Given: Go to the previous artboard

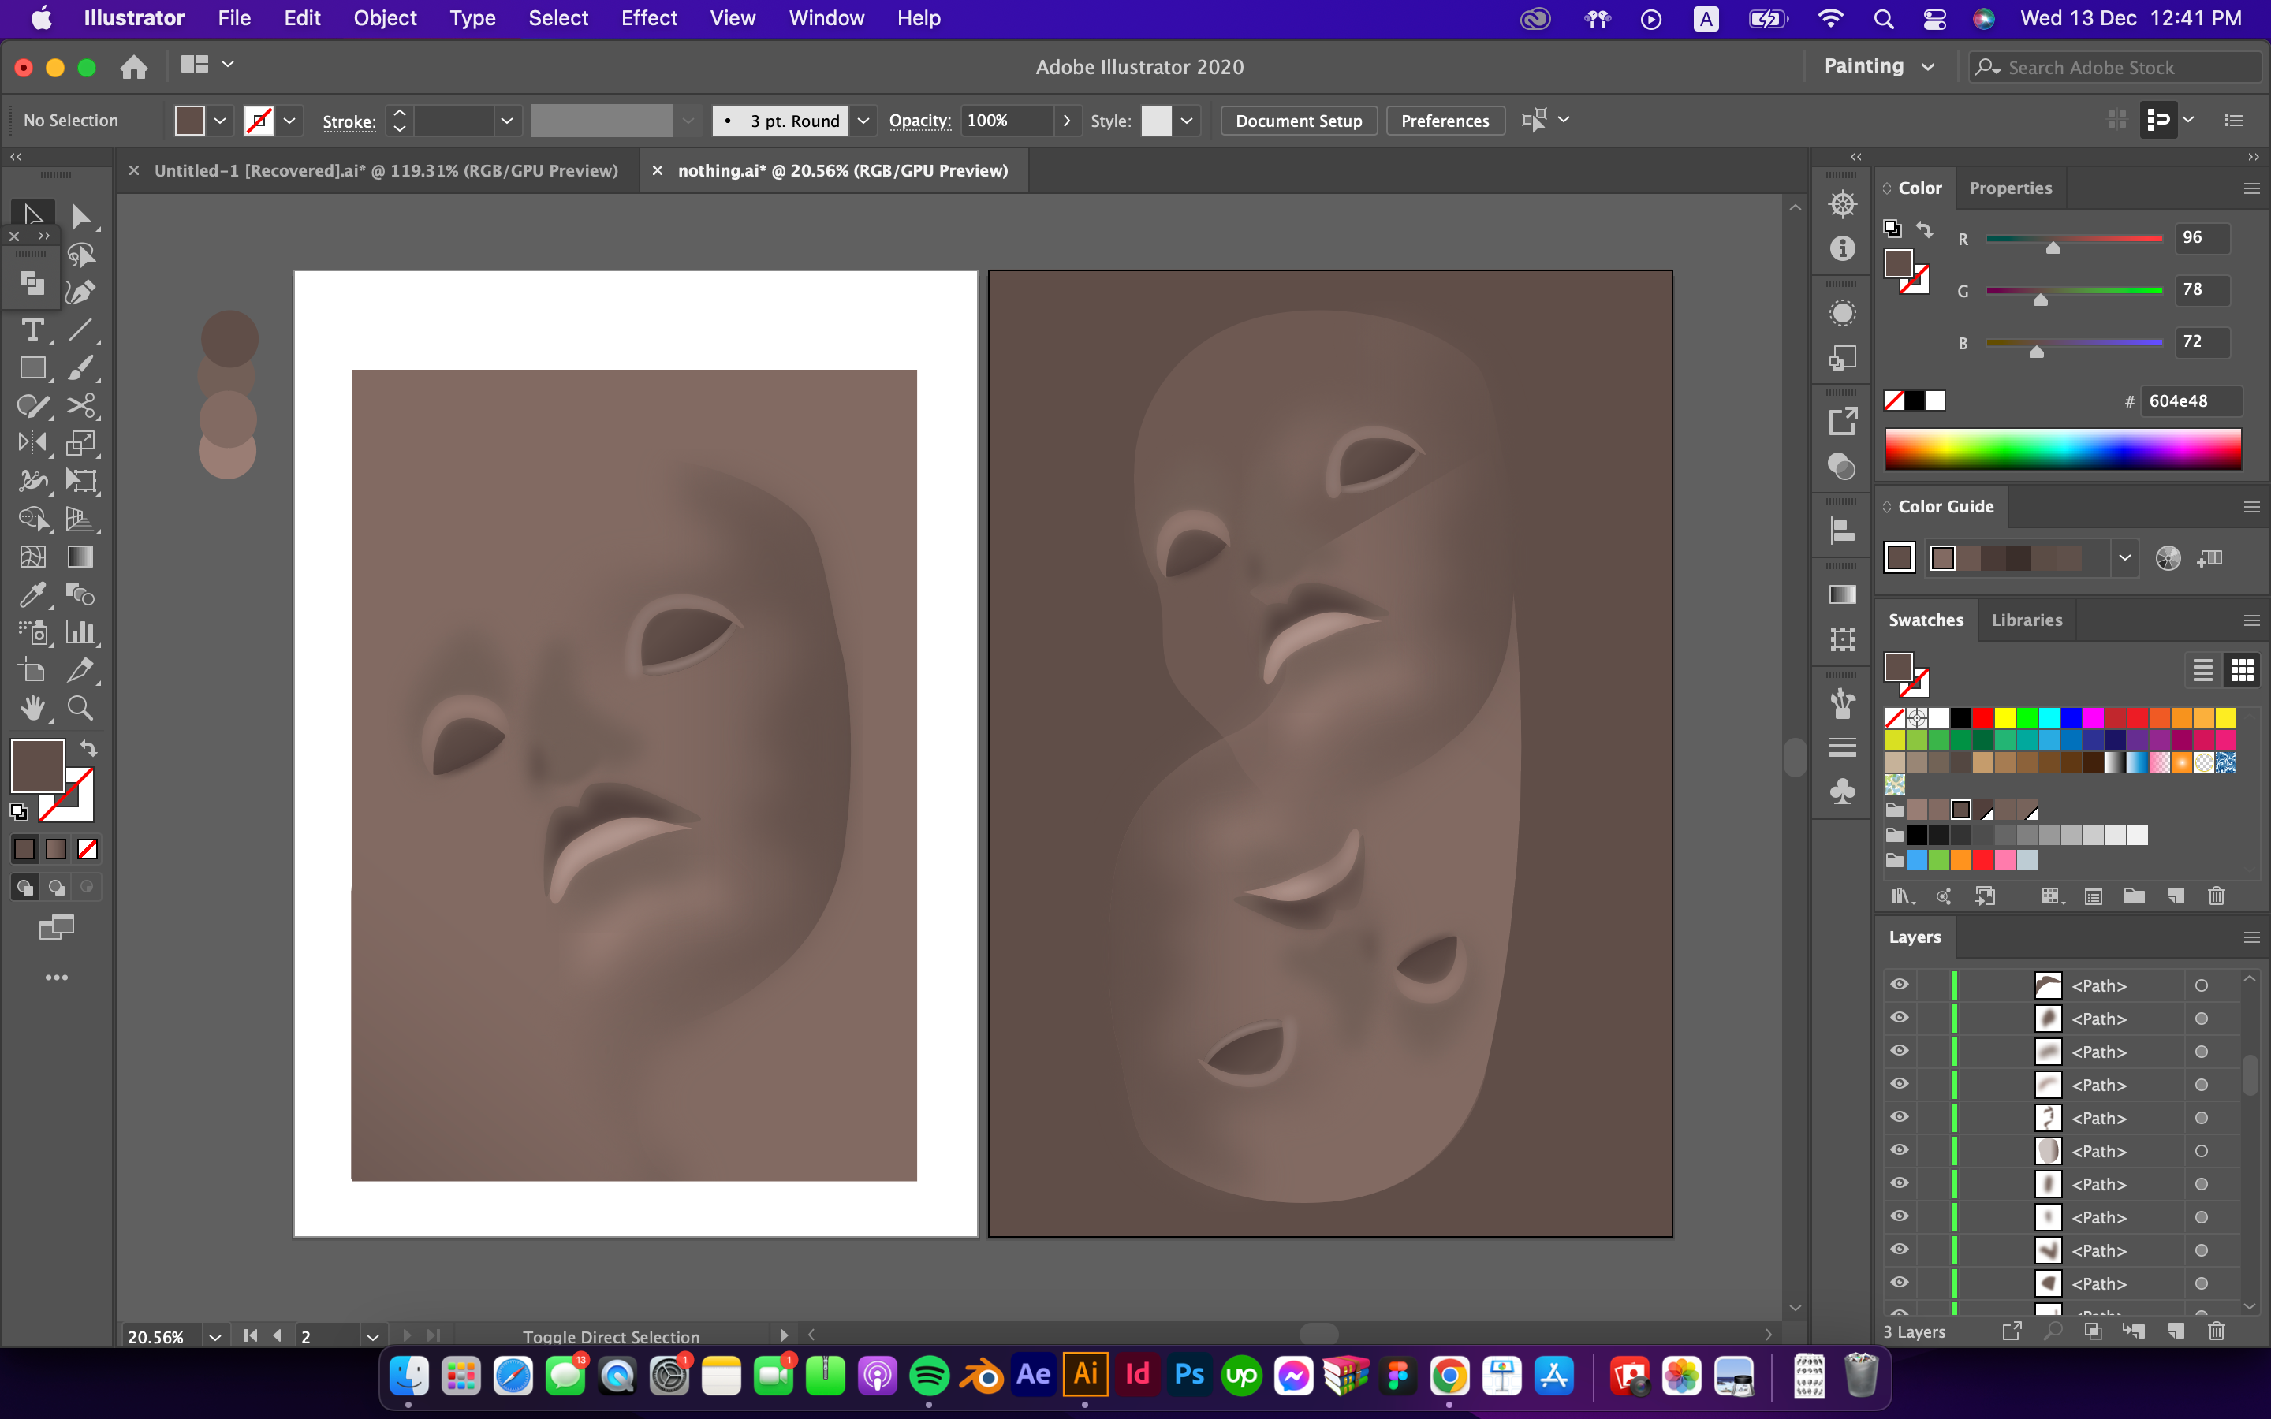Looking at the screenshot, I should [x=277, y=1335].
